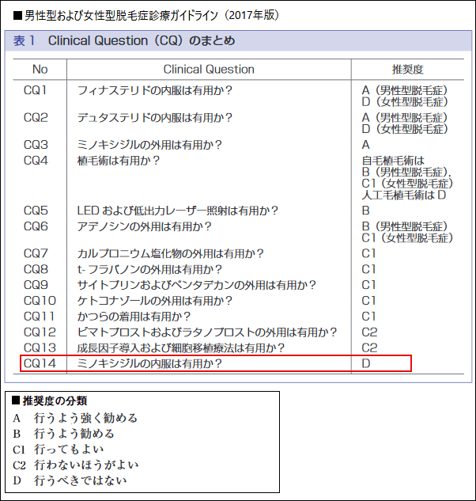This screenshot has width=476, height=501.
Task: Click the question サイトプリンおよびペンタデカンの外用は有用か？
Action: pos(197,285)
